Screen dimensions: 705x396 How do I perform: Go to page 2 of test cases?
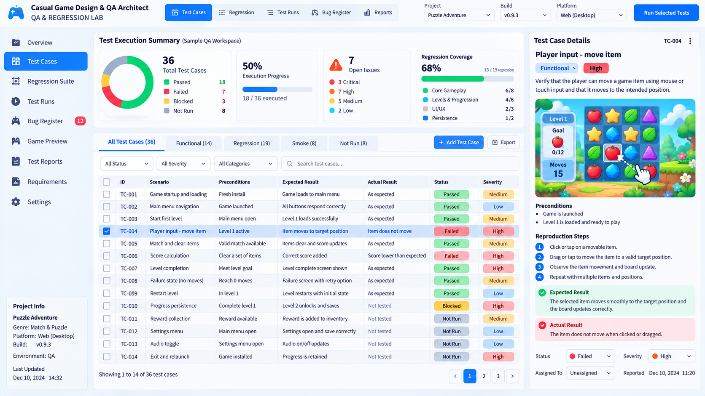(x=484, y=376)
